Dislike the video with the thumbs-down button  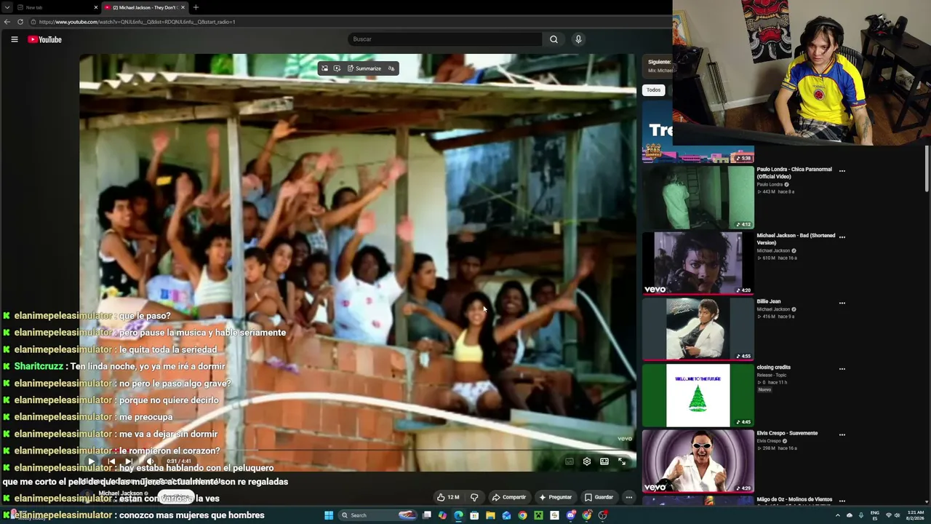pyautogui.click(x=474, y=497)
